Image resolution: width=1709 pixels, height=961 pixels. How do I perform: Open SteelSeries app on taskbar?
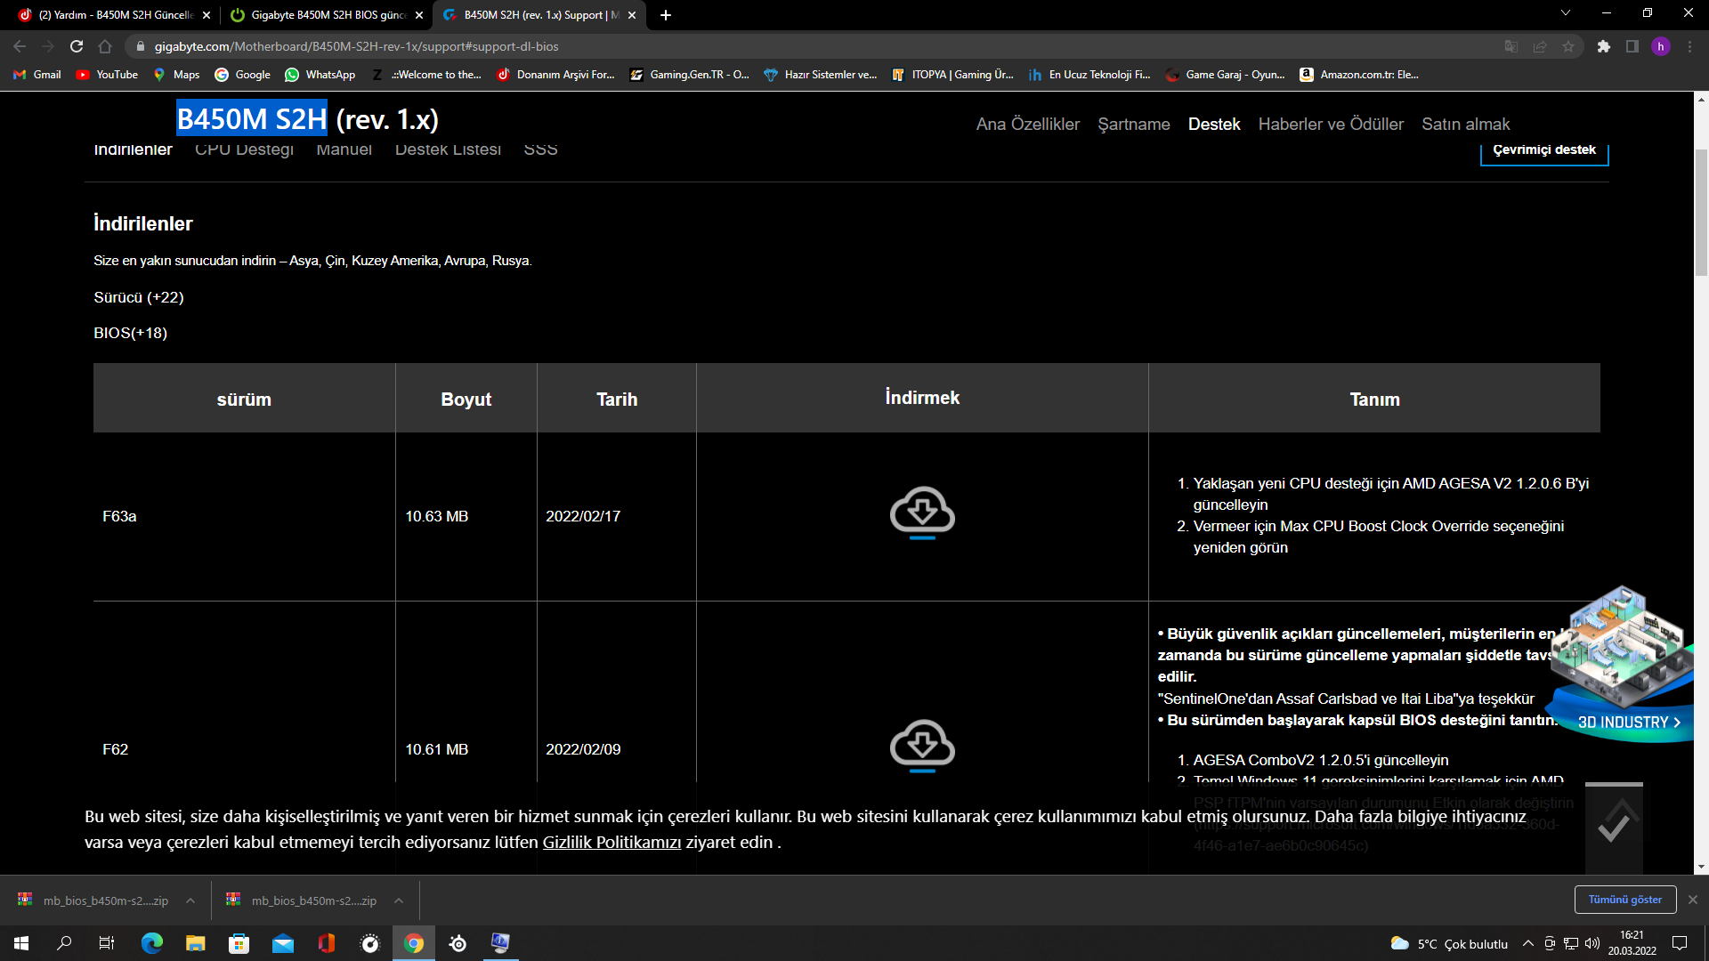pyautogui.click(x=458, y=943)
